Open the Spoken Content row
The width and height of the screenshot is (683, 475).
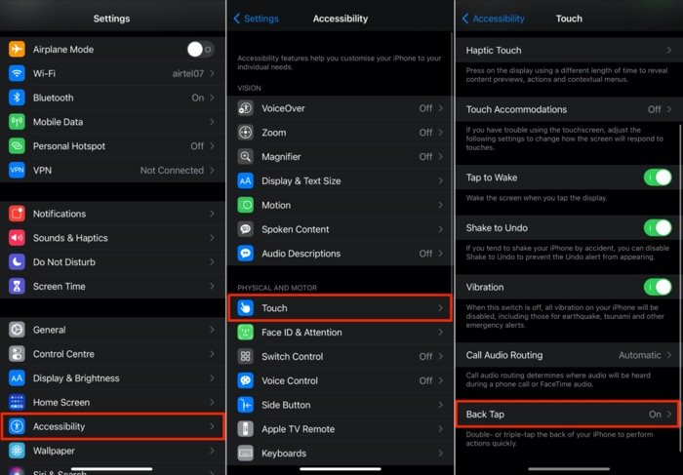point(341,229)
